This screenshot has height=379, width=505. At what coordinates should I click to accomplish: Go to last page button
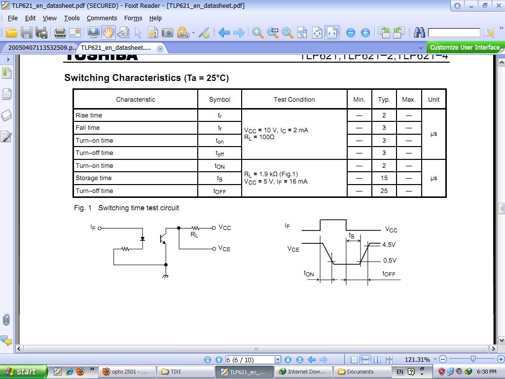[x=299, y=360]
